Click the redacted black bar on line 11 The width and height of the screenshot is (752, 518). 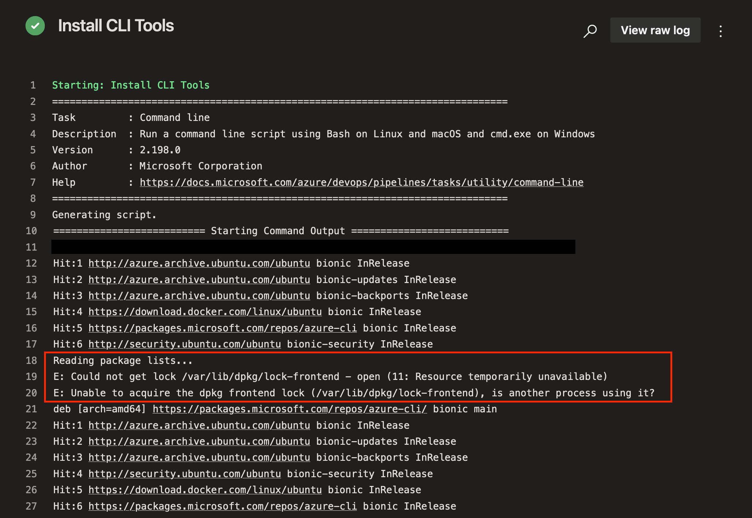click(313, 247)
